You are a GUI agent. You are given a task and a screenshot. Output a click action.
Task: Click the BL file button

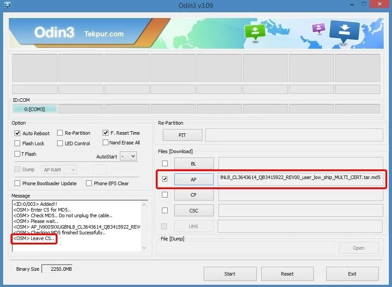pos(194,164)
